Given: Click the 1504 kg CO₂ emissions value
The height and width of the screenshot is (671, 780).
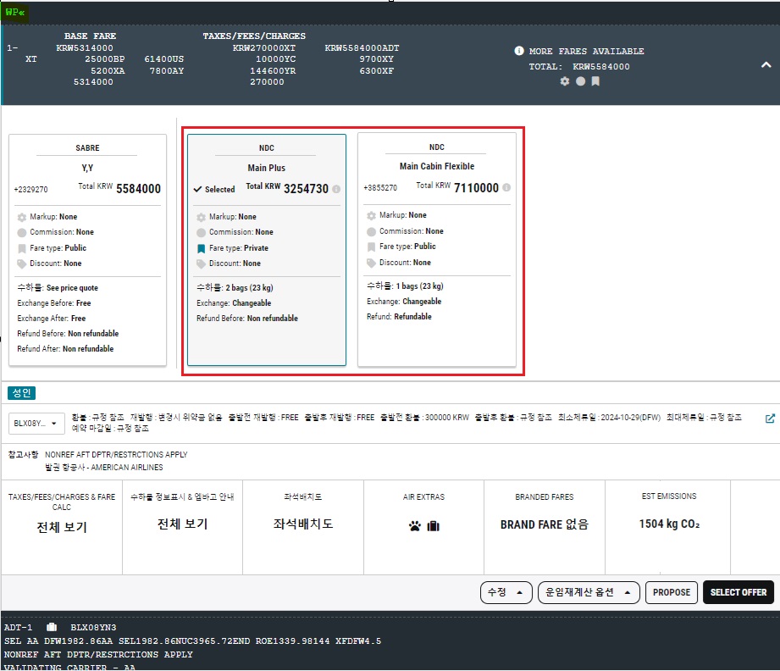Looking at the screenshot, I should point(669,524).
